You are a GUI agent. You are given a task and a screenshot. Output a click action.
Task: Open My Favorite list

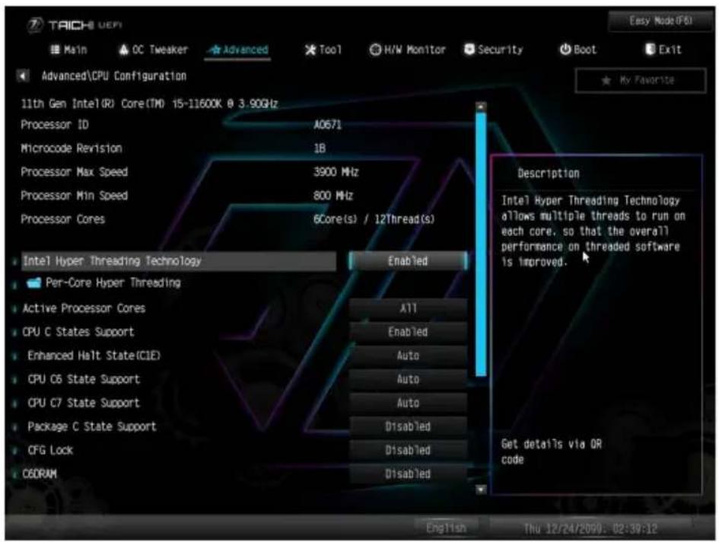(x=641, y=81)
